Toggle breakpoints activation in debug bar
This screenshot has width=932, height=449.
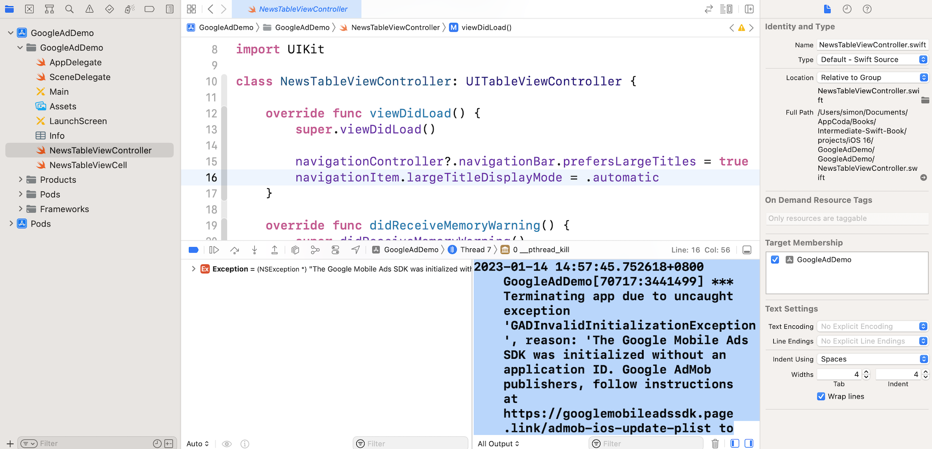point(193,250)
